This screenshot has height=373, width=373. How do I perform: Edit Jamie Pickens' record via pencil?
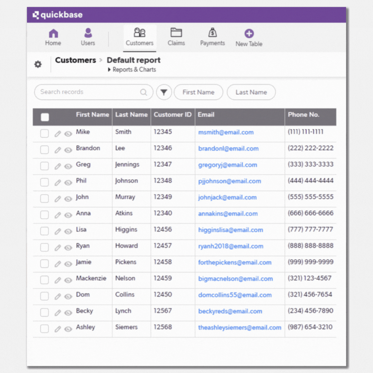(x=58, y=264)
